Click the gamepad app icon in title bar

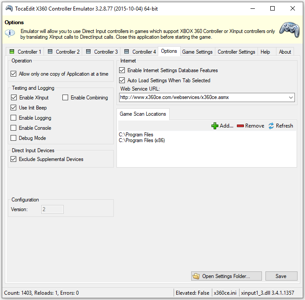(9, 8)
